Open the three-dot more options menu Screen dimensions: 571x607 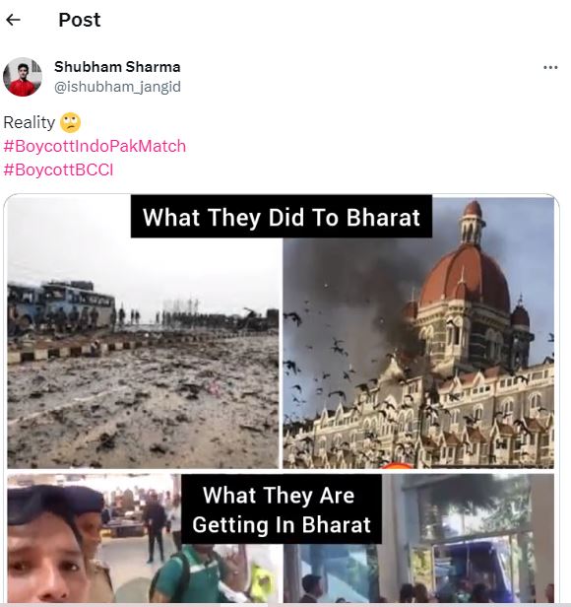click(550, 67)
